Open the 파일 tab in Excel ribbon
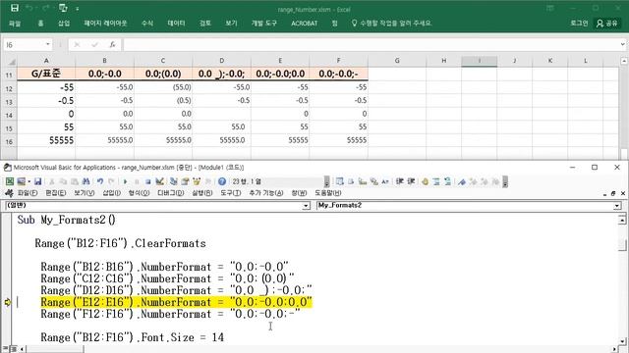 [15, 24]
